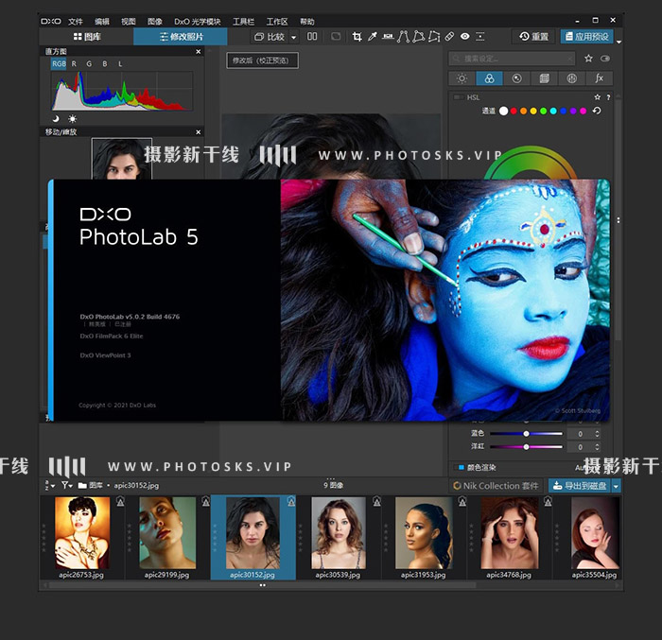Image resolution: width=662 pixels, height=640 pixels.
Task: Select the Local adjustments tool icon
Action: (x=480, y=37)
